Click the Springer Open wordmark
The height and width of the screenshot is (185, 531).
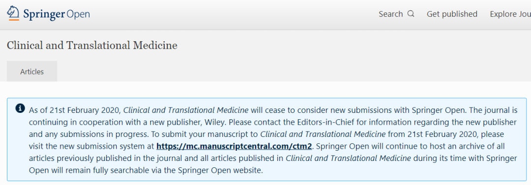click(x=57, y=14)
